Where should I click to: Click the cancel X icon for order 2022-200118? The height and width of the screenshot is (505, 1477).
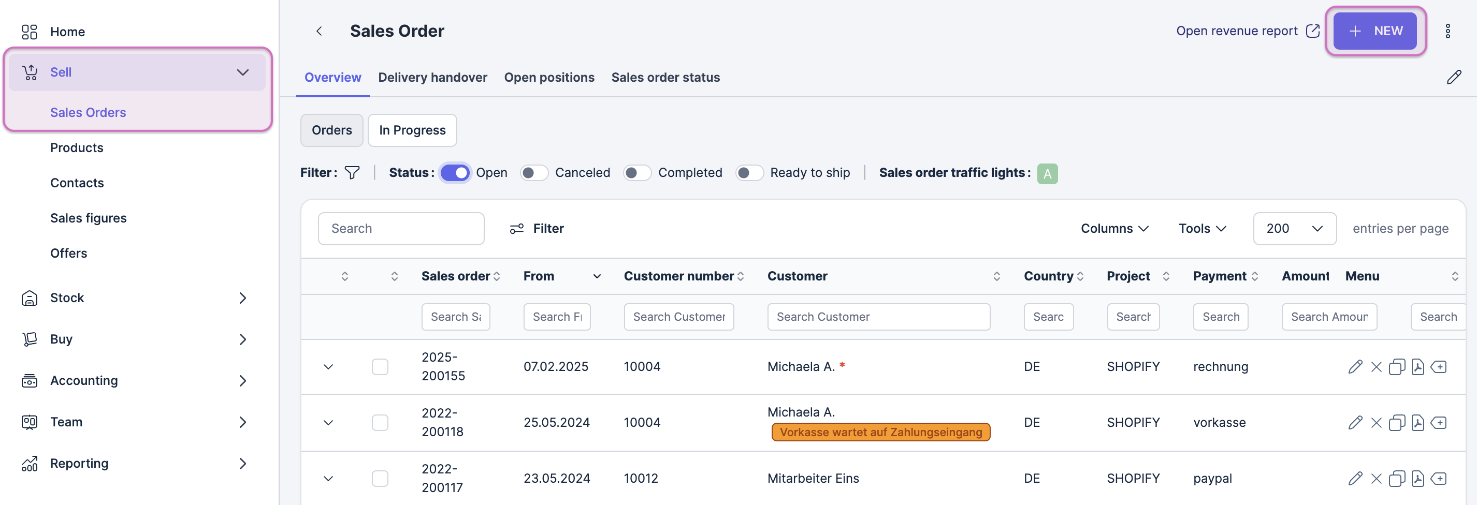tap(1376, 423)
